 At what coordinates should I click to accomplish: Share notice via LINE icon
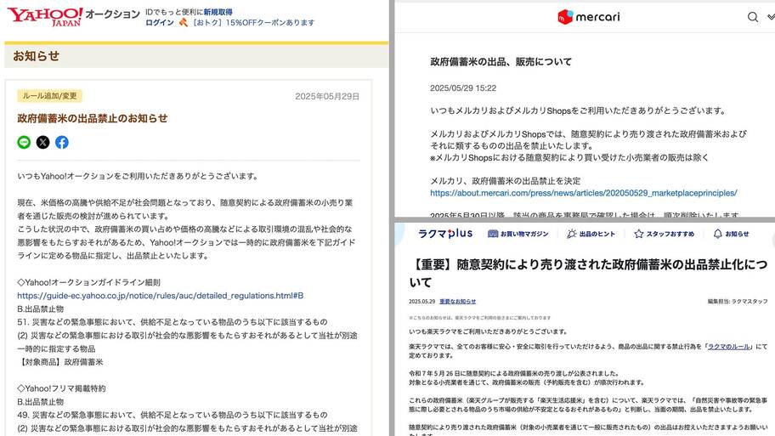point(24,143)
